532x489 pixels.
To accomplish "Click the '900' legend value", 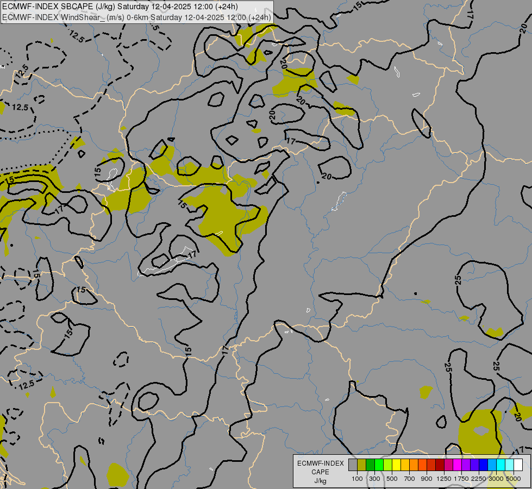I will coord(427,479).
